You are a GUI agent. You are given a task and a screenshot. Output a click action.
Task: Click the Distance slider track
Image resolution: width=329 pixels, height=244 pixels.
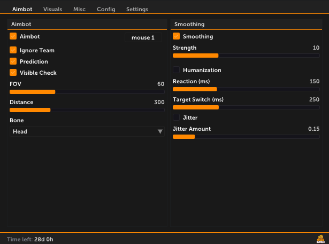tap(87, 110)
